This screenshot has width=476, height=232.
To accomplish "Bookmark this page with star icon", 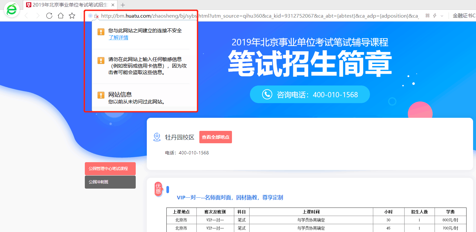I will (x=72, y=16).
